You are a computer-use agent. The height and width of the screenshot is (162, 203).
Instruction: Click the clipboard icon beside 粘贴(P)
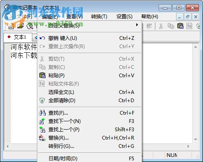point(42,76)
